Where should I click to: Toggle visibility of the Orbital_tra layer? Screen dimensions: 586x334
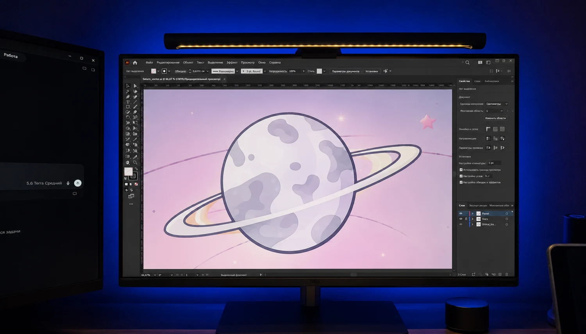click(x=461, y=224)
